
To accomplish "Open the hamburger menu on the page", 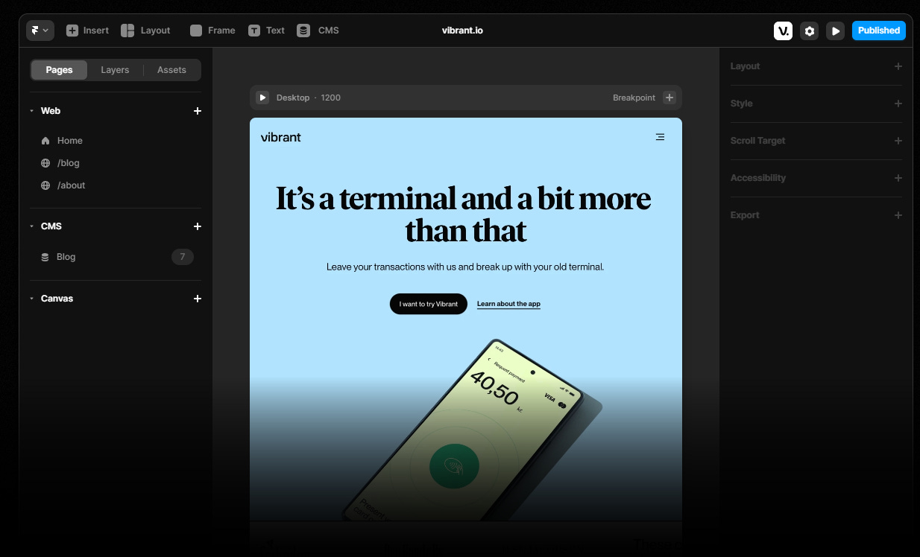I will click(660, 137).
